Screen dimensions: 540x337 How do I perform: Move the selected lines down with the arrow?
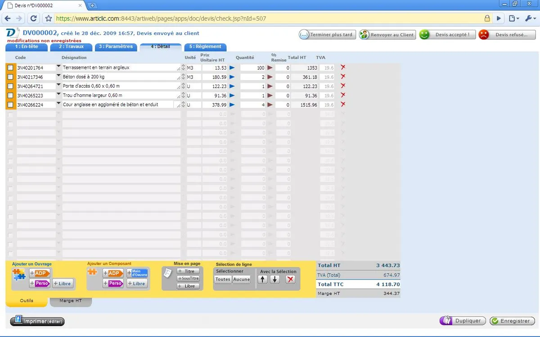coord(275,279)
